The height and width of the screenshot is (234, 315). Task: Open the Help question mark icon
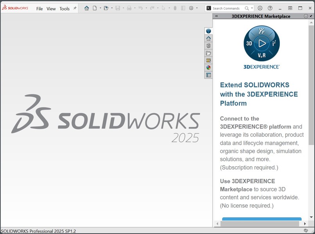pyautogui.click(x=270, y=8)
